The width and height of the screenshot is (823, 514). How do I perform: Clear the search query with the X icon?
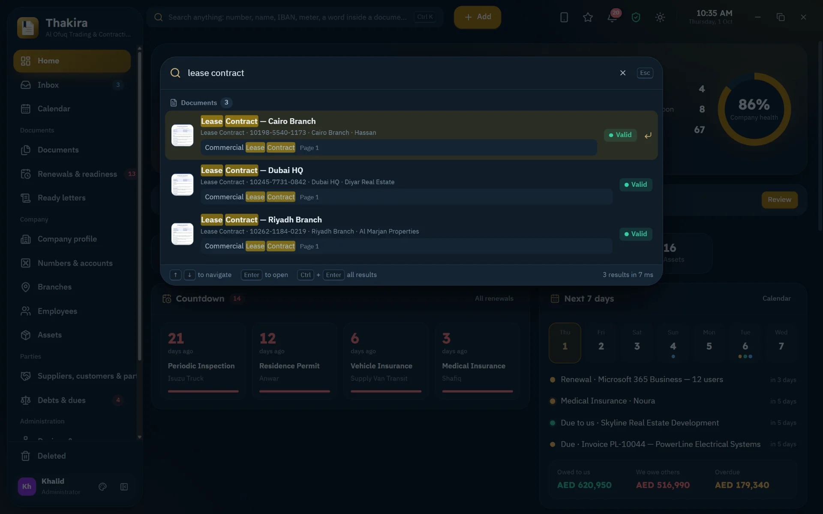(x=623, y=73)
